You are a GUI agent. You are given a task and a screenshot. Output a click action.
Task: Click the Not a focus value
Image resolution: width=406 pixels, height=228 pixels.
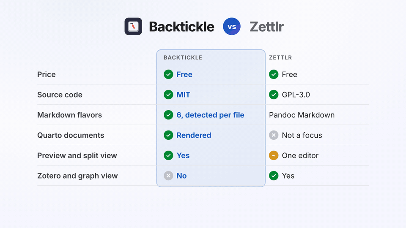point(302,135)
